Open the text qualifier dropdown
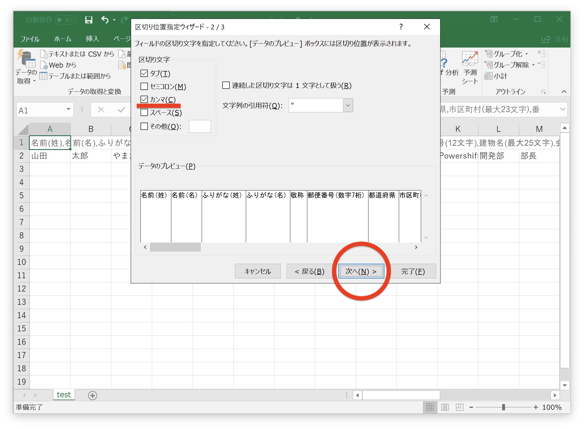The width and height of the screenshot is (584, 429). (x=348, y=105)
